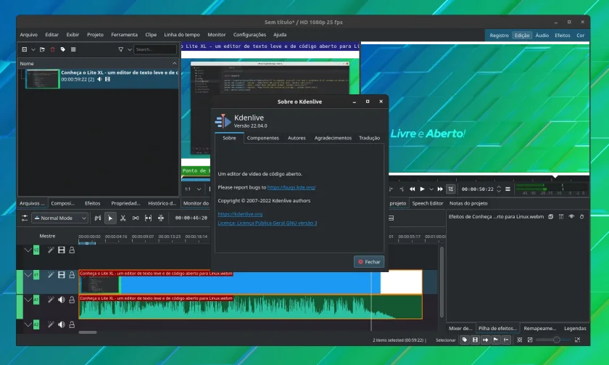This screenshot has width=609, height=365.
Task: Collapse the A1 track chevron
Action: click(x=28, y=300)
